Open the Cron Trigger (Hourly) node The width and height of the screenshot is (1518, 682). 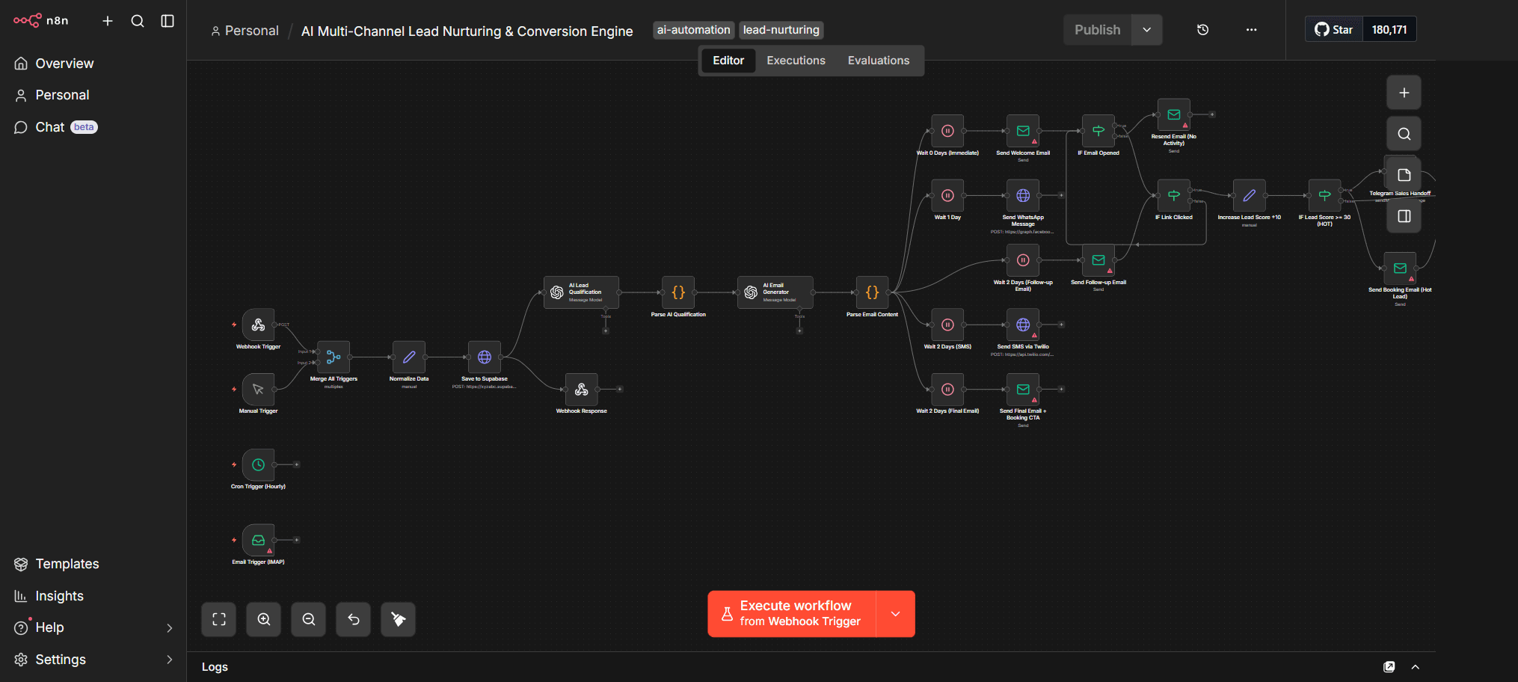click(x=257, y=464)
